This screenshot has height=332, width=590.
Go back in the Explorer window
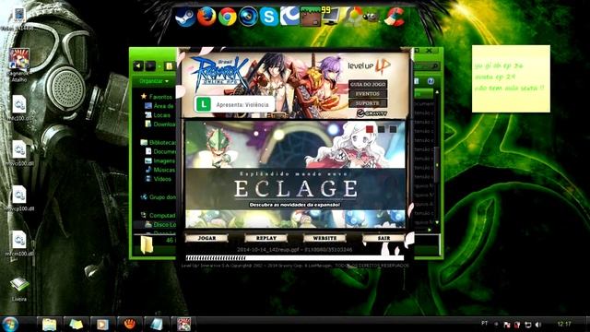pyautogui.click(x=137, y=66)
